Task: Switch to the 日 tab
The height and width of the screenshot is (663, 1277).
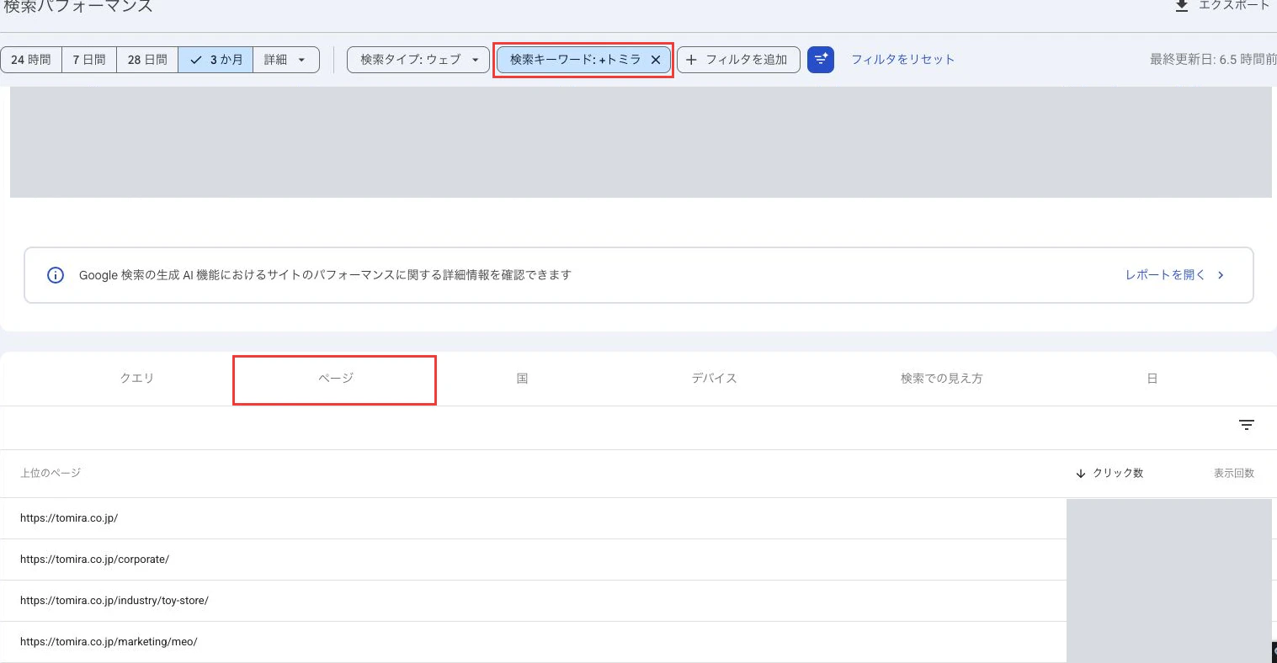Action: (x=1152, y=379)
